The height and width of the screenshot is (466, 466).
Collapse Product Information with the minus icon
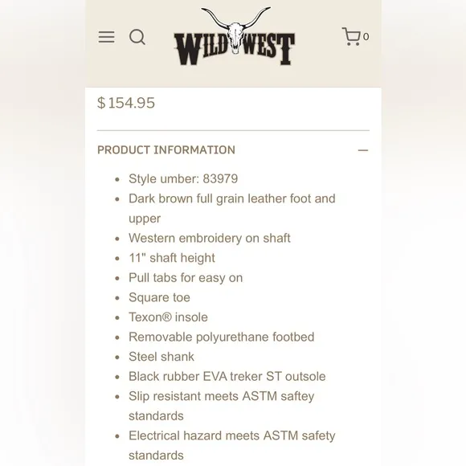click(x=363, y=150)
